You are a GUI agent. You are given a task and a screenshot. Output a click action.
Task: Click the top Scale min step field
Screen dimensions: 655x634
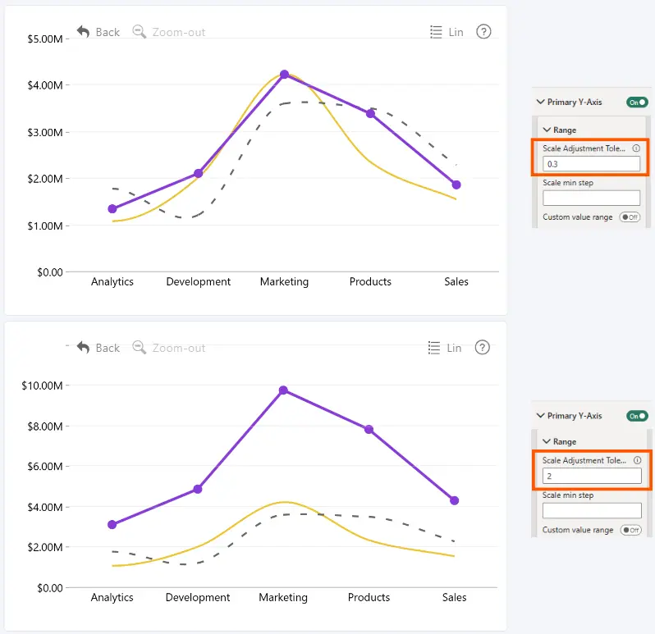pos(591,198)
